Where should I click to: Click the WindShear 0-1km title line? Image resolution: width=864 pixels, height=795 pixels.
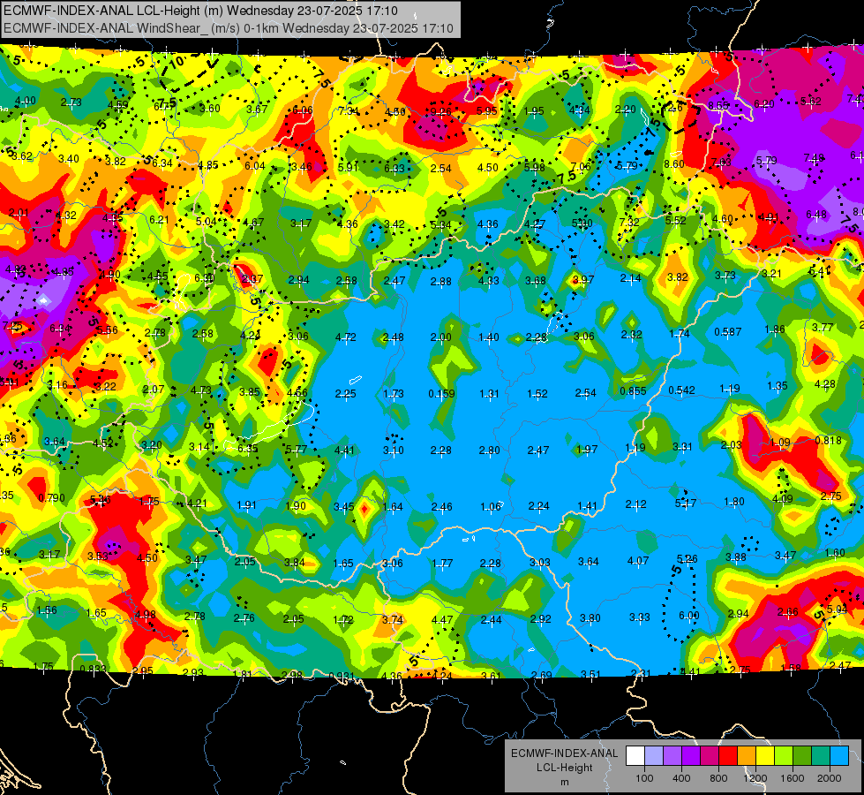click(228, 28)
